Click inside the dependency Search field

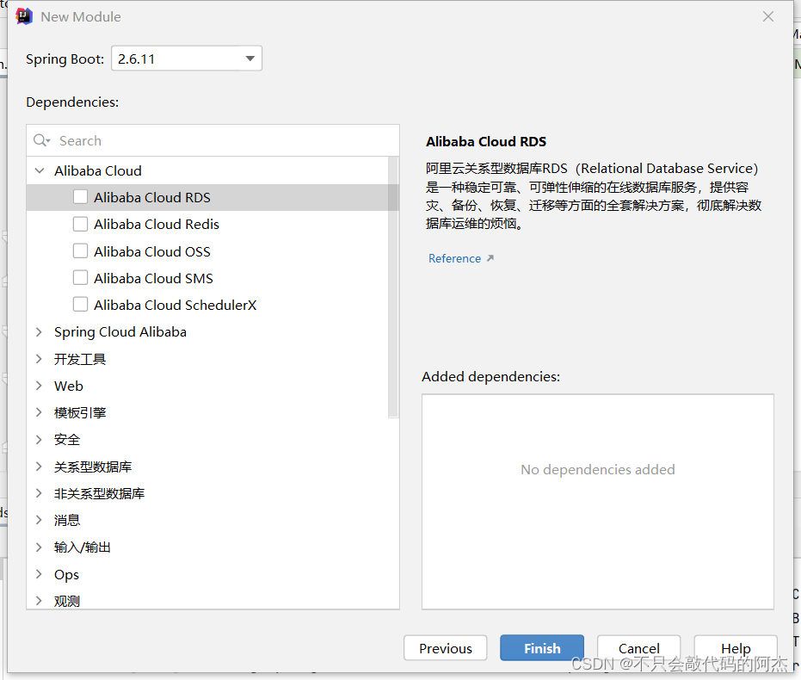click(172, 140)
